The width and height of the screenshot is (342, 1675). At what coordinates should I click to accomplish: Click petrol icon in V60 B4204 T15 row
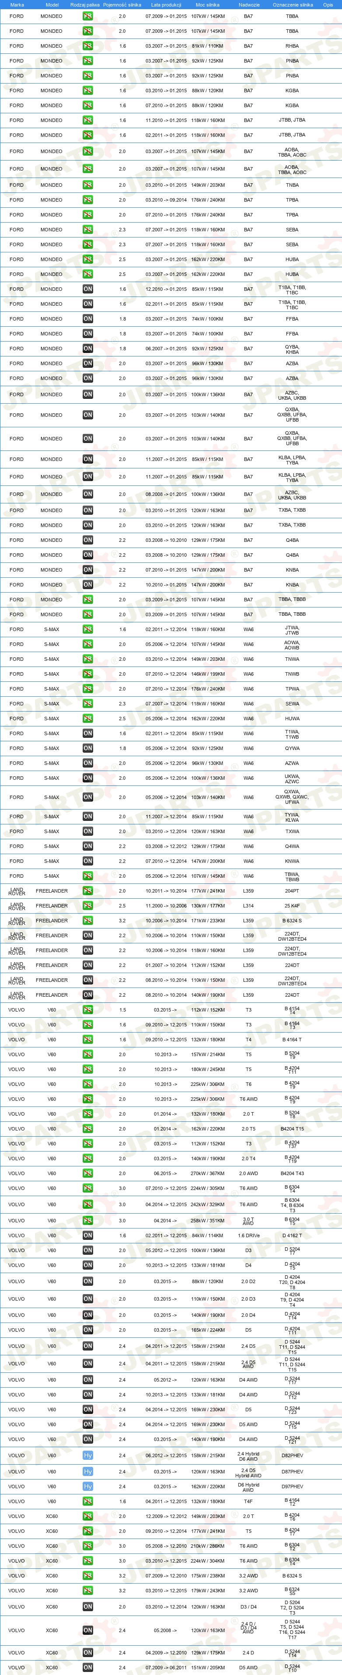pos(88,1129)
